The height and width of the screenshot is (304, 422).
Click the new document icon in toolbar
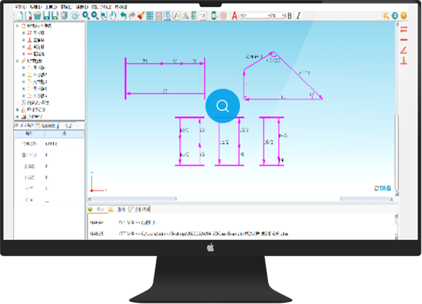tap(20, 15)
